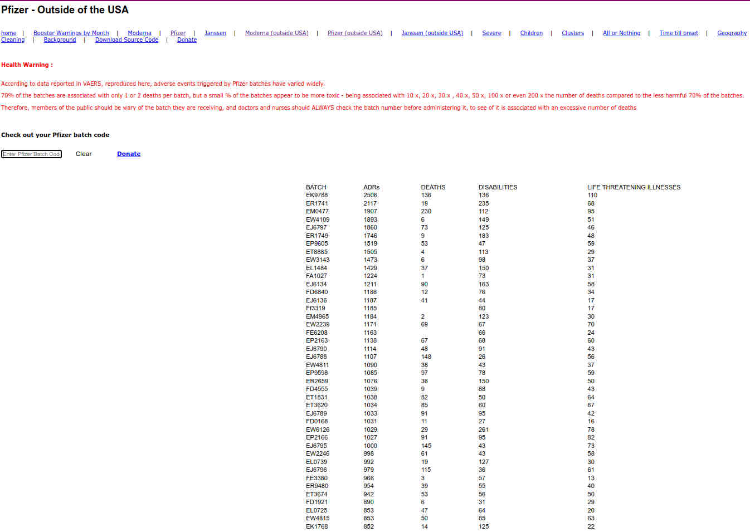
Task: Select batch code EK1768
Action: 317,527
